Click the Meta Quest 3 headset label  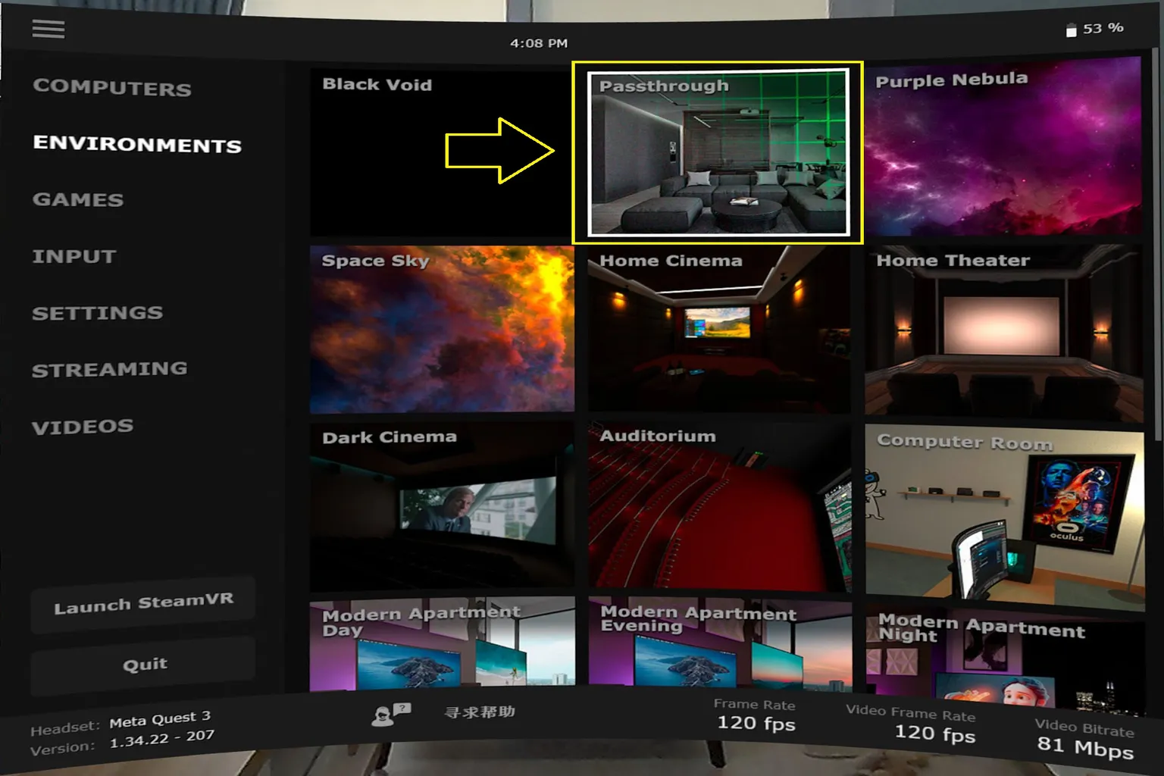pyautogui.click(x=160, y=718)
